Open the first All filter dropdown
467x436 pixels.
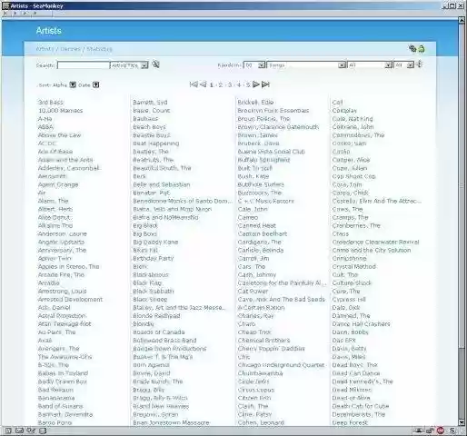pos(370,65)
